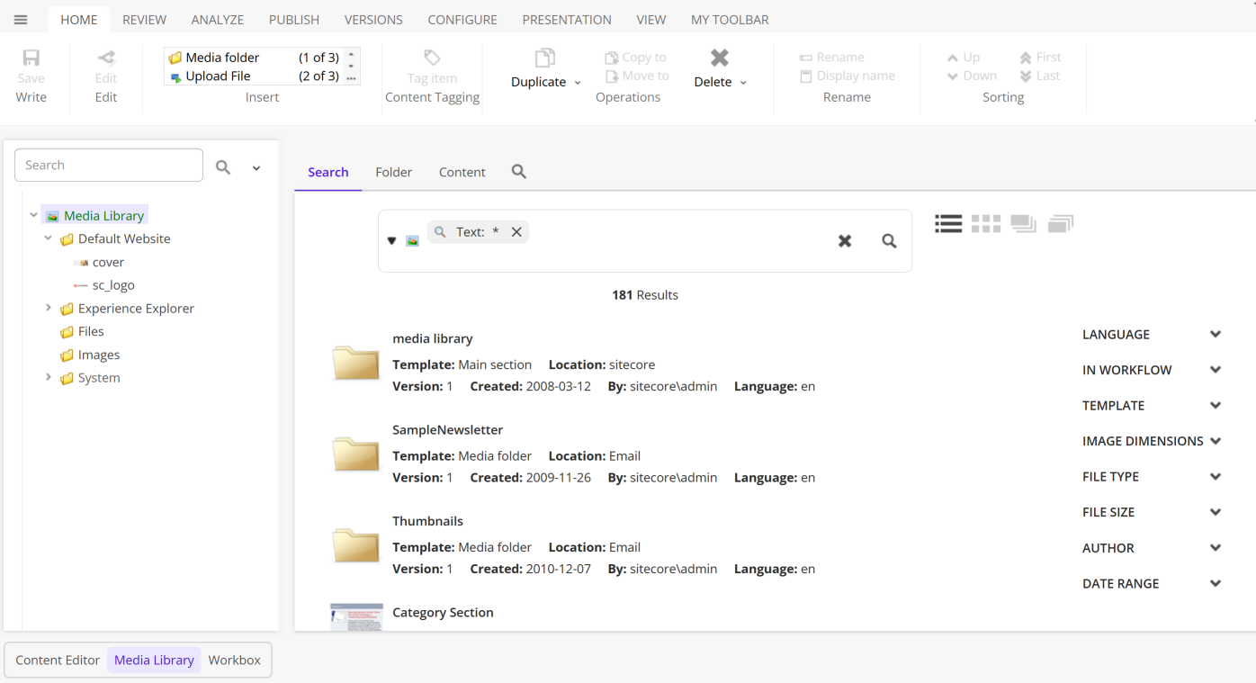Open new search tab magnifier icon
Screen dimensions: 1256x683
click(x=519, y=171)
